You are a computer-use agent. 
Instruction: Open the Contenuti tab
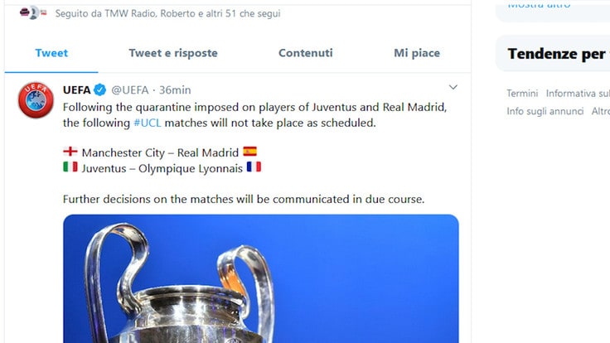point(305,53)
